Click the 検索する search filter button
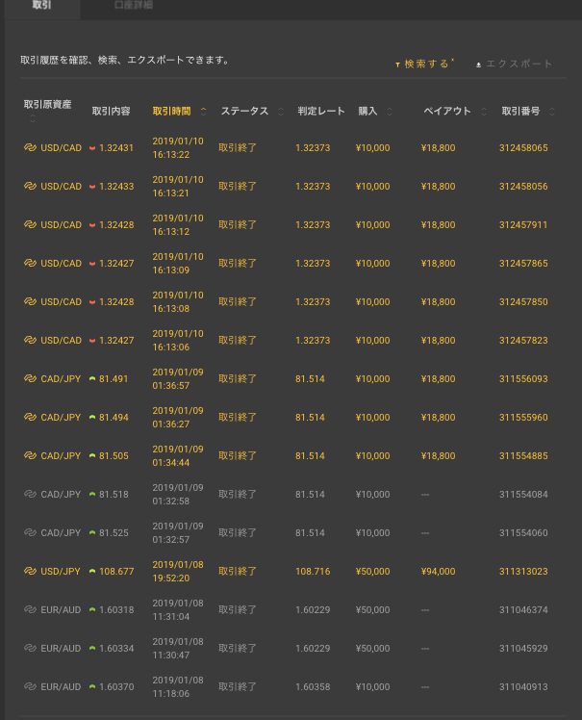 [426, 64]
